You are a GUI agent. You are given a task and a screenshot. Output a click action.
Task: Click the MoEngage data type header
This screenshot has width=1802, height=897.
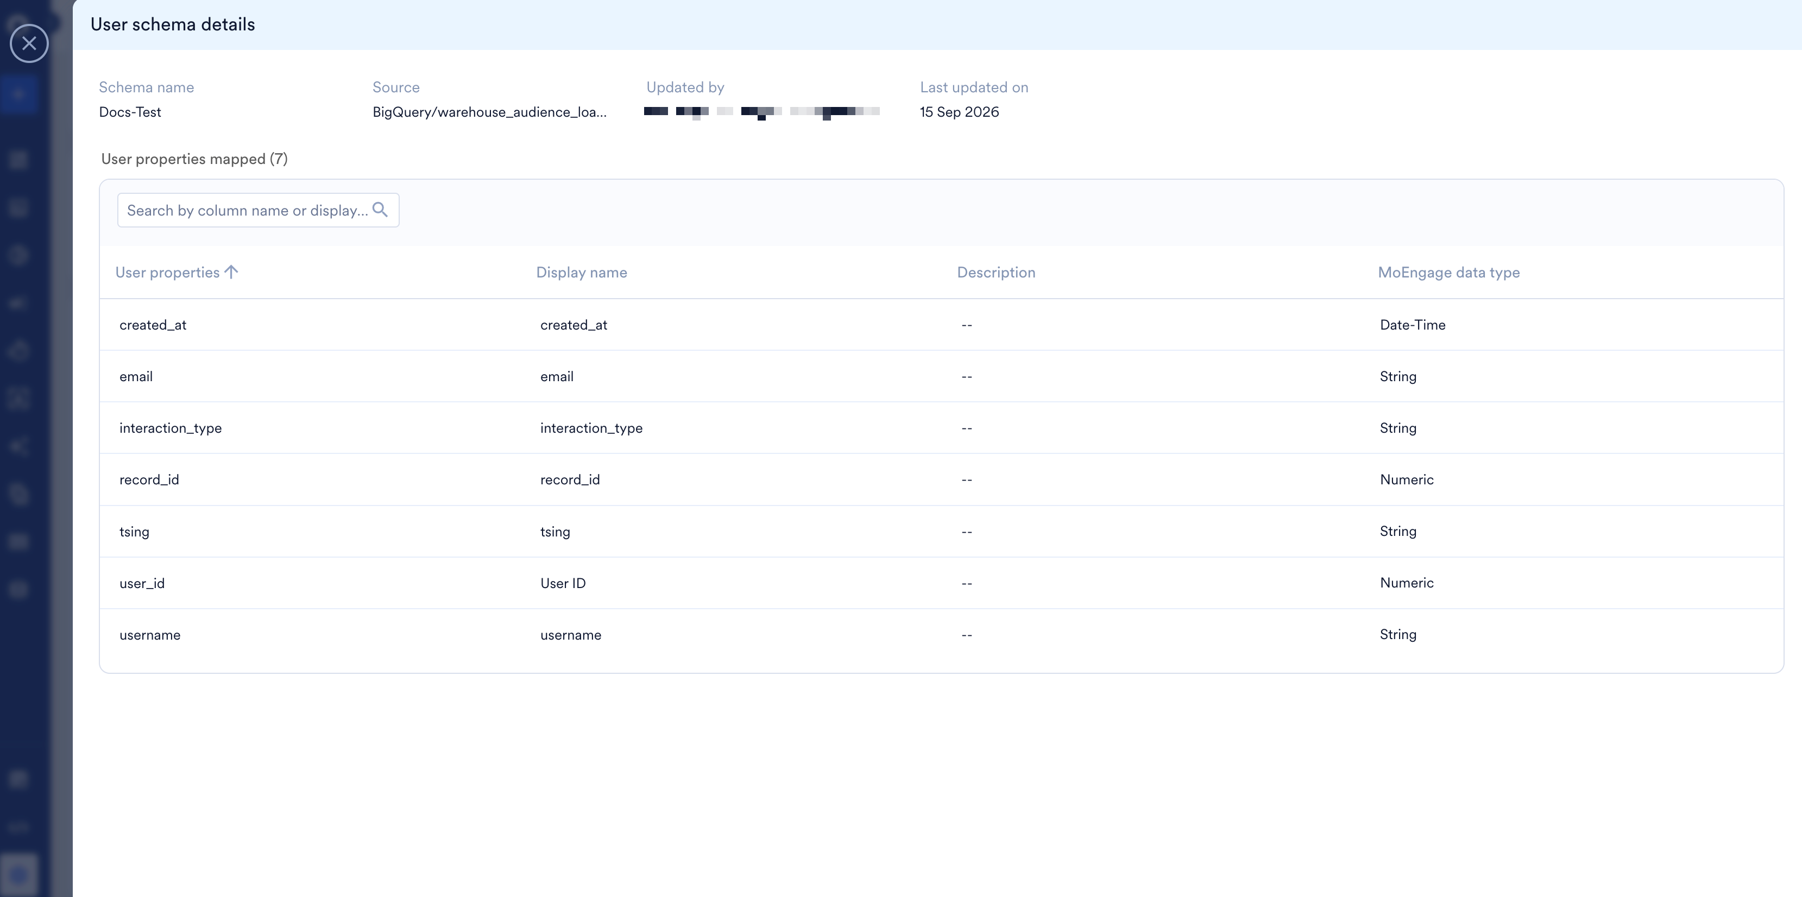point(1448,272)
